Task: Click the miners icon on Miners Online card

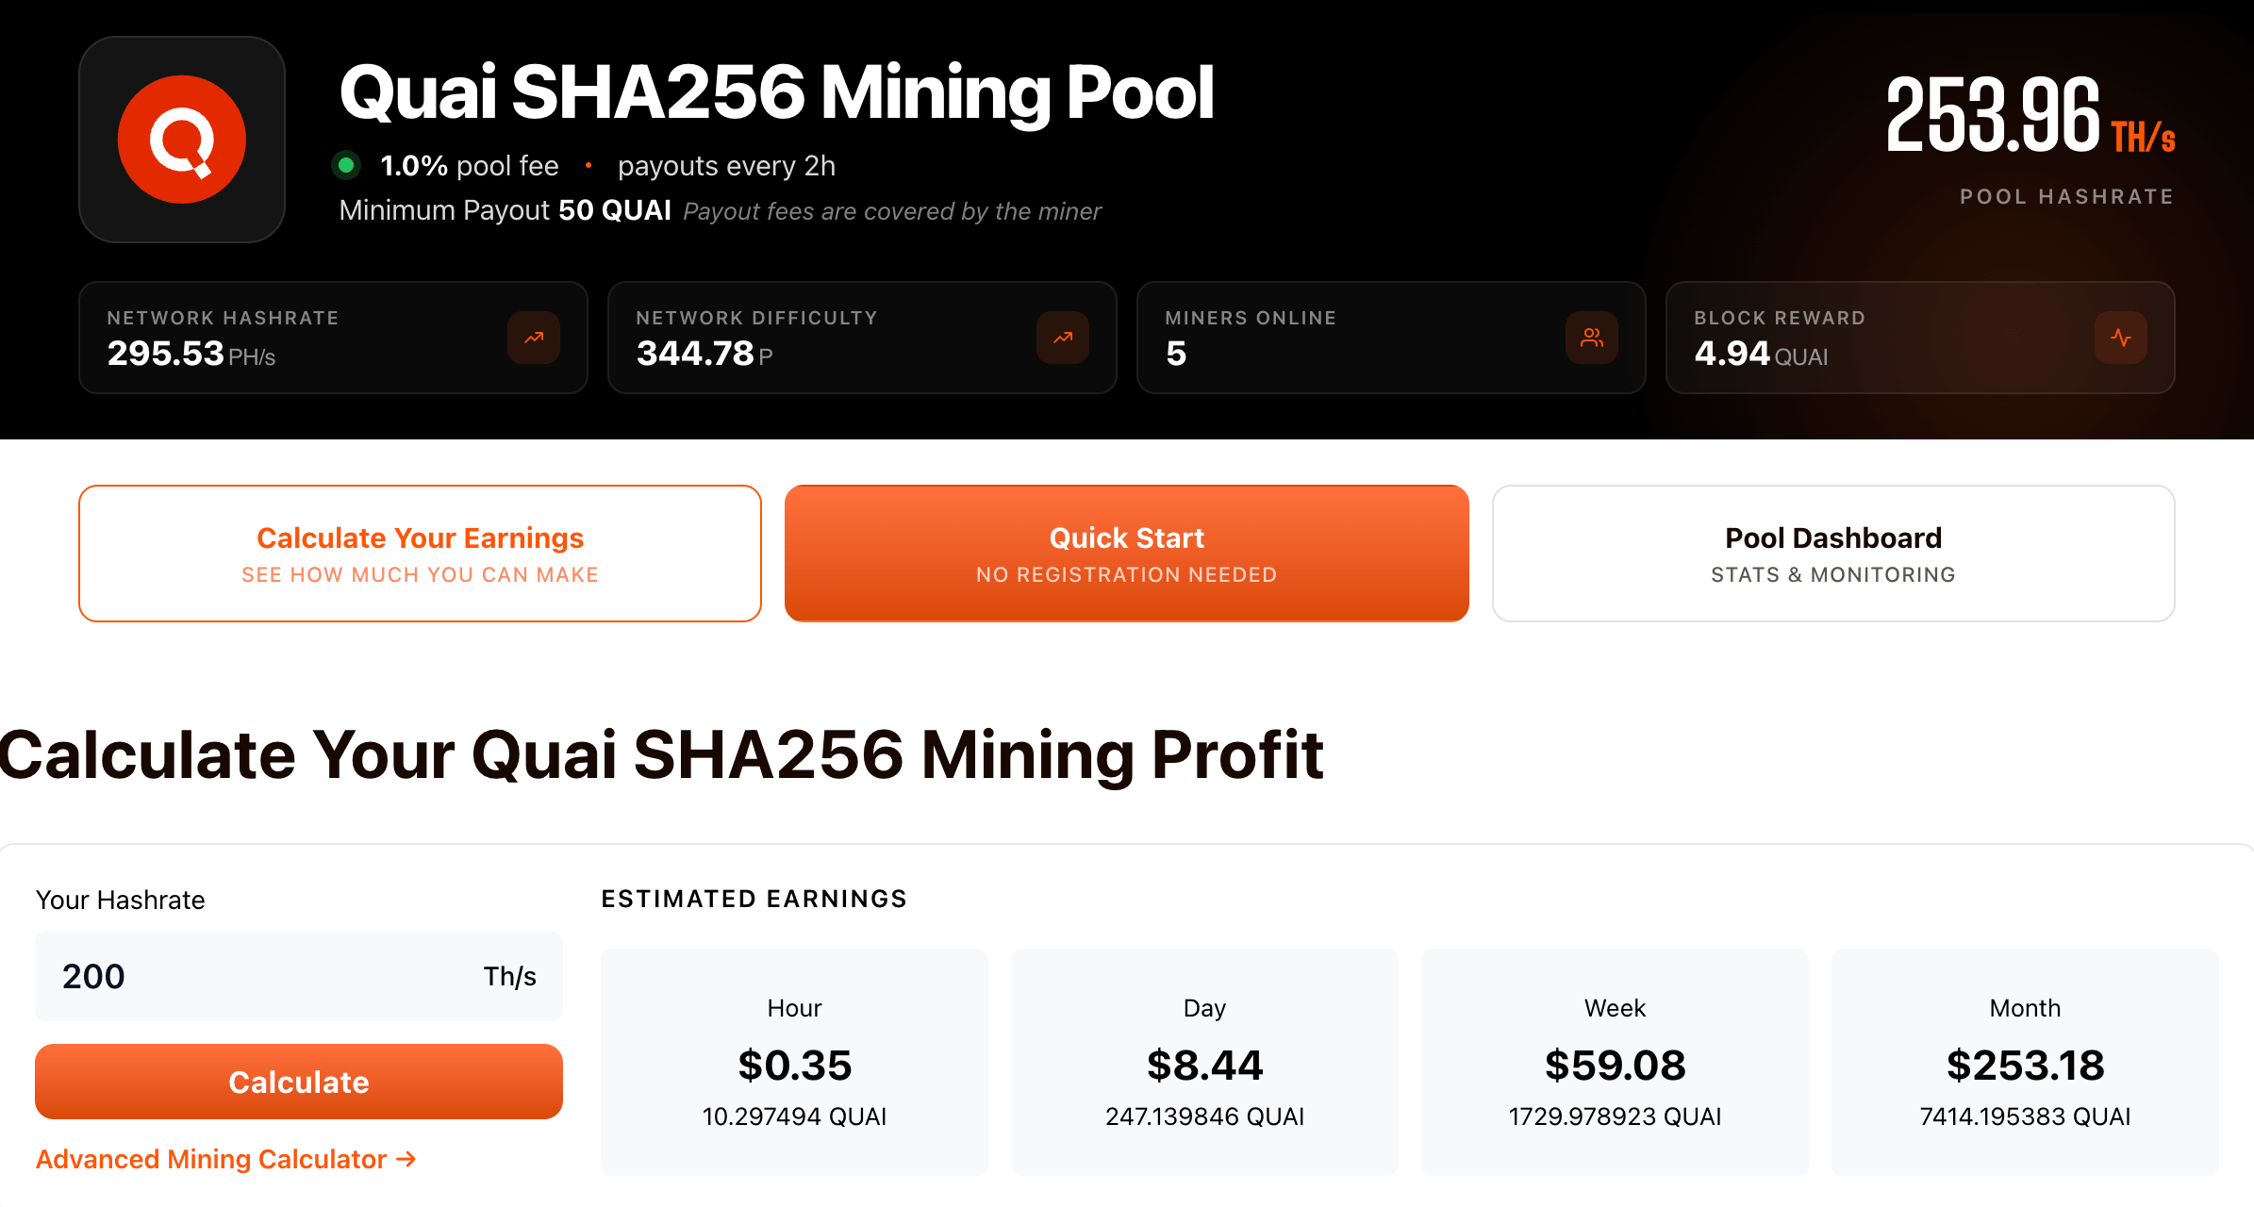Action: pyautogui.click(x=1591, y=338)
